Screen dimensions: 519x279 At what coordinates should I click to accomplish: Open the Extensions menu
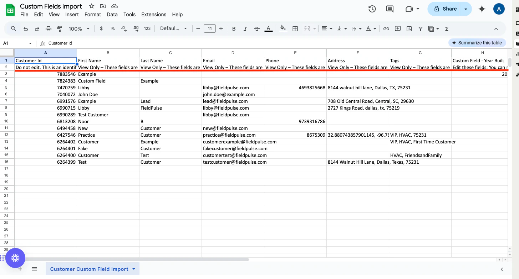(x=154, y=15)
